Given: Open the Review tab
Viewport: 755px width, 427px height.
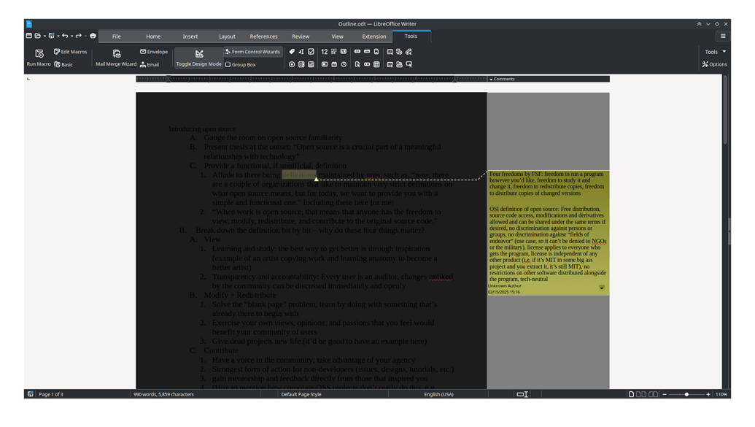Looking at the screenshot, I should tap(301, 36).
